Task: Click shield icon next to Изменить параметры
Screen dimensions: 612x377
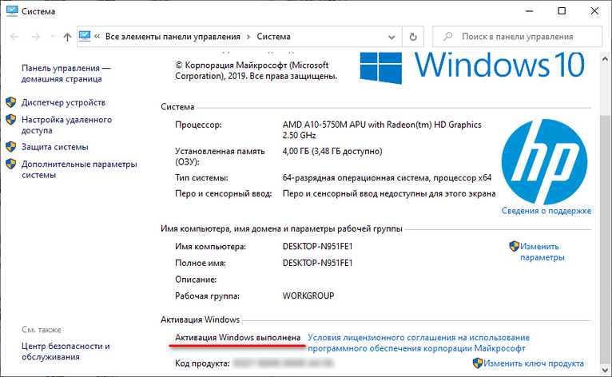Action: point(515,246)
